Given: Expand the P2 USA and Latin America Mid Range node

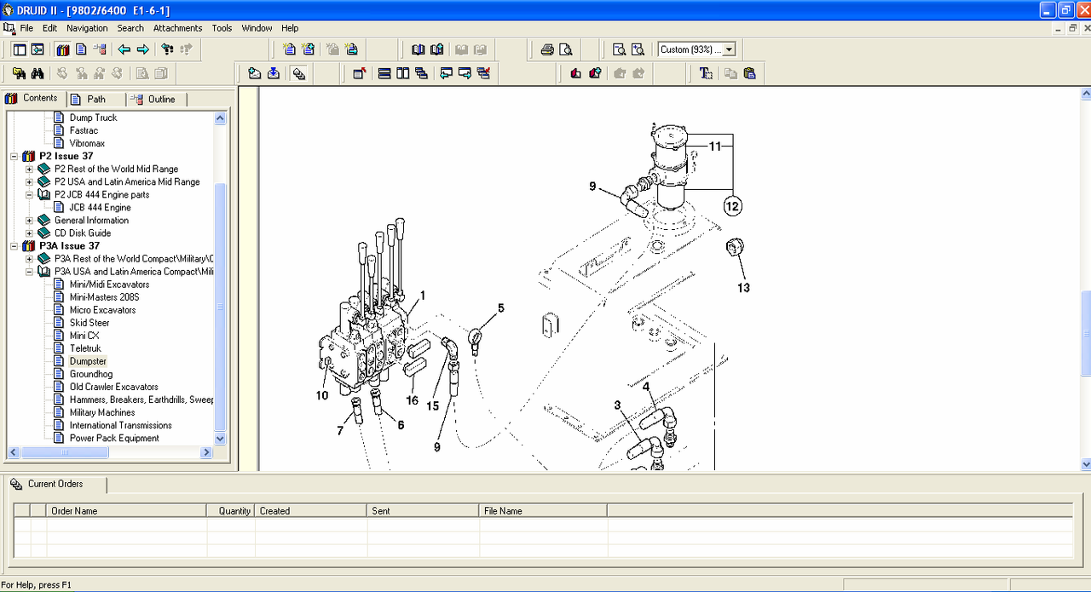Looking at the screenshot, I should [x=29, y=182].
